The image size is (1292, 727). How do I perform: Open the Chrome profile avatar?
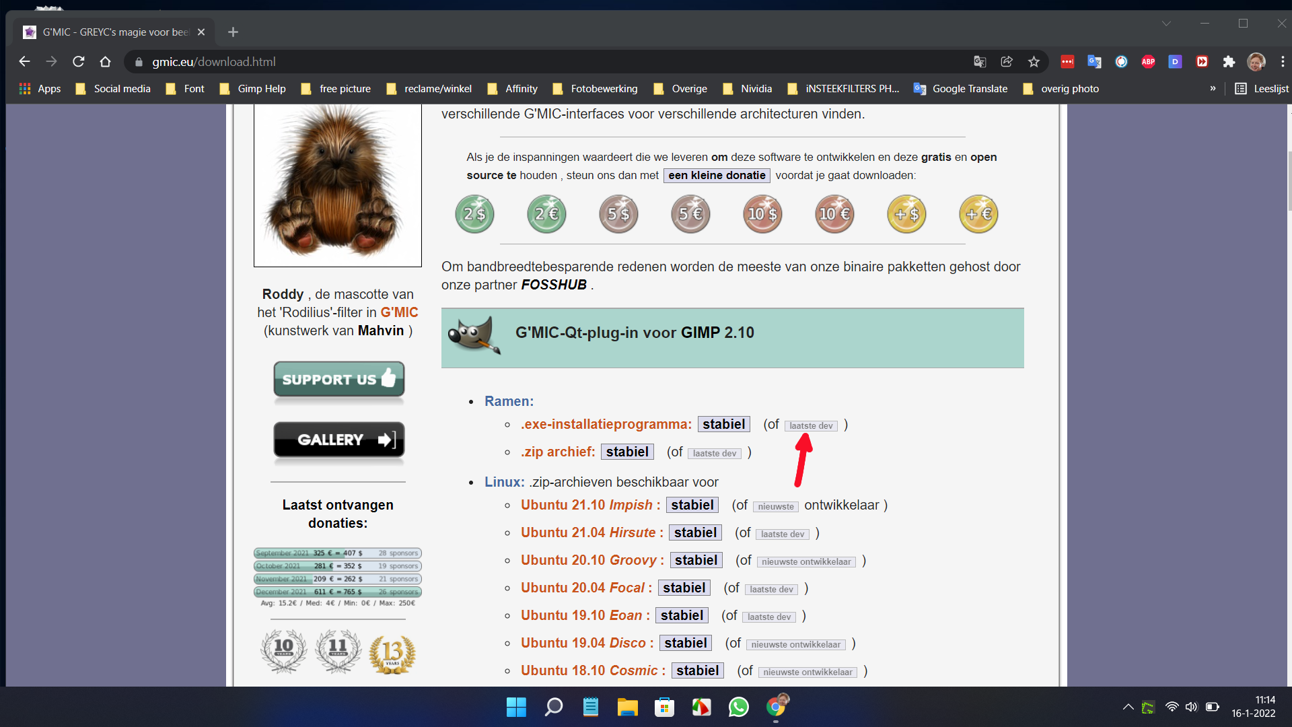click(x=1256, y=61)
